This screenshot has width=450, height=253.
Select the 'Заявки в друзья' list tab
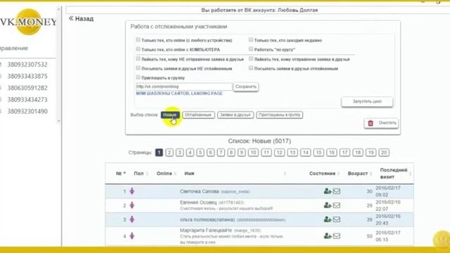coord(236,115)
